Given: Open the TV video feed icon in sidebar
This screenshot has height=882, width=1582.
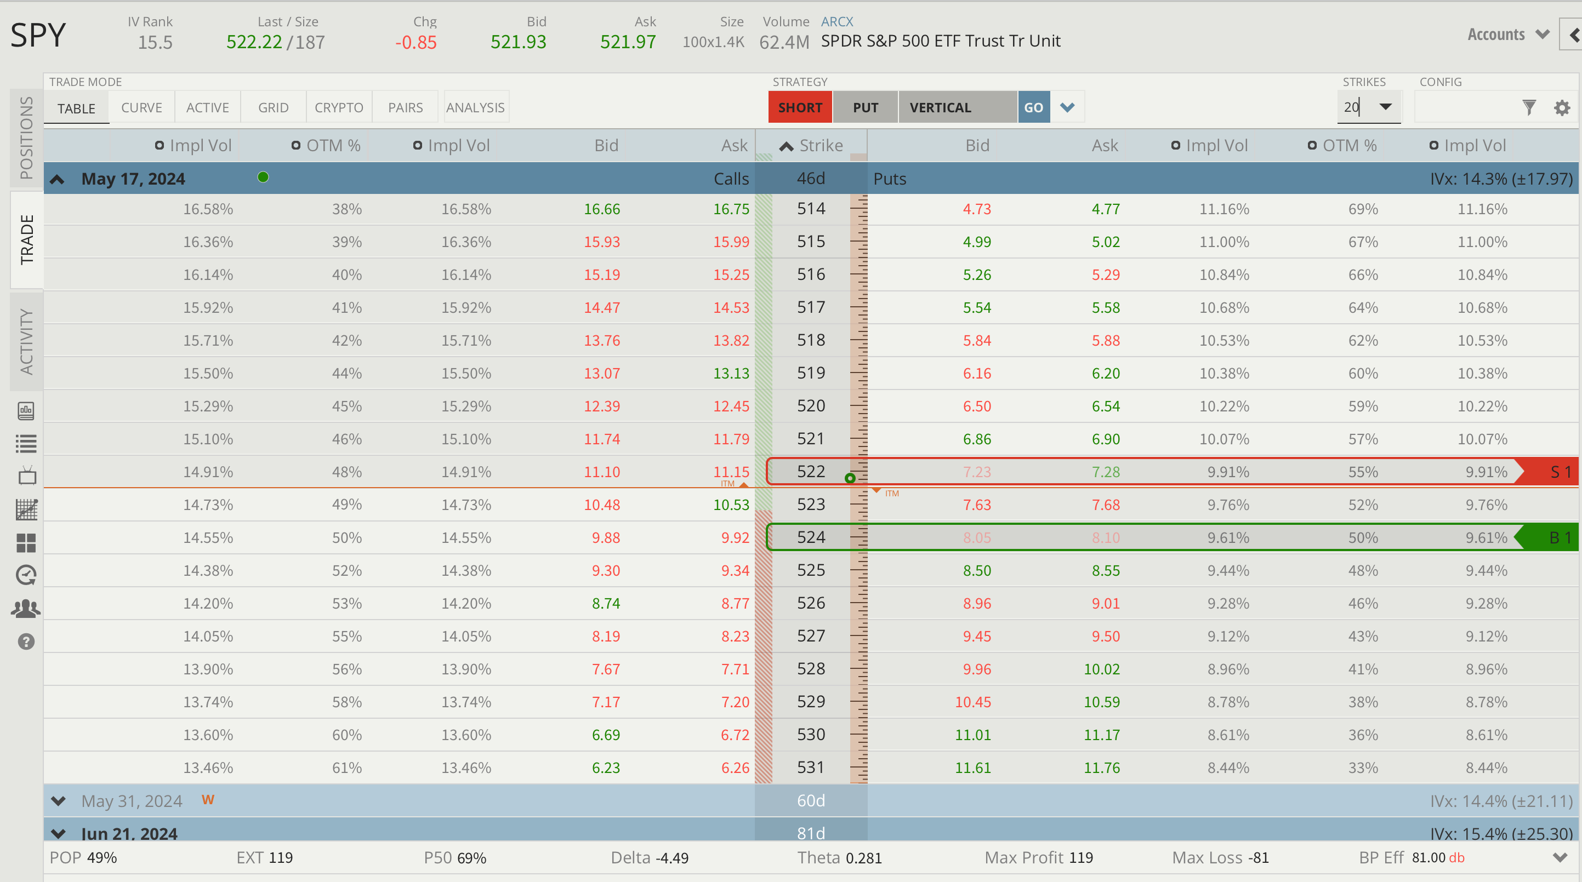Looking at the screenshot, I should pyautogui.click(x=26, y=476).
